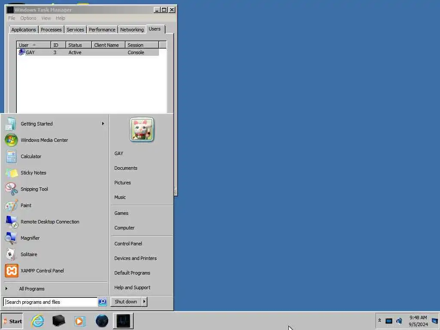This screenshot has height=330, width=440.
Task: Switch to the Performance tab
Action: coord(102,30)
